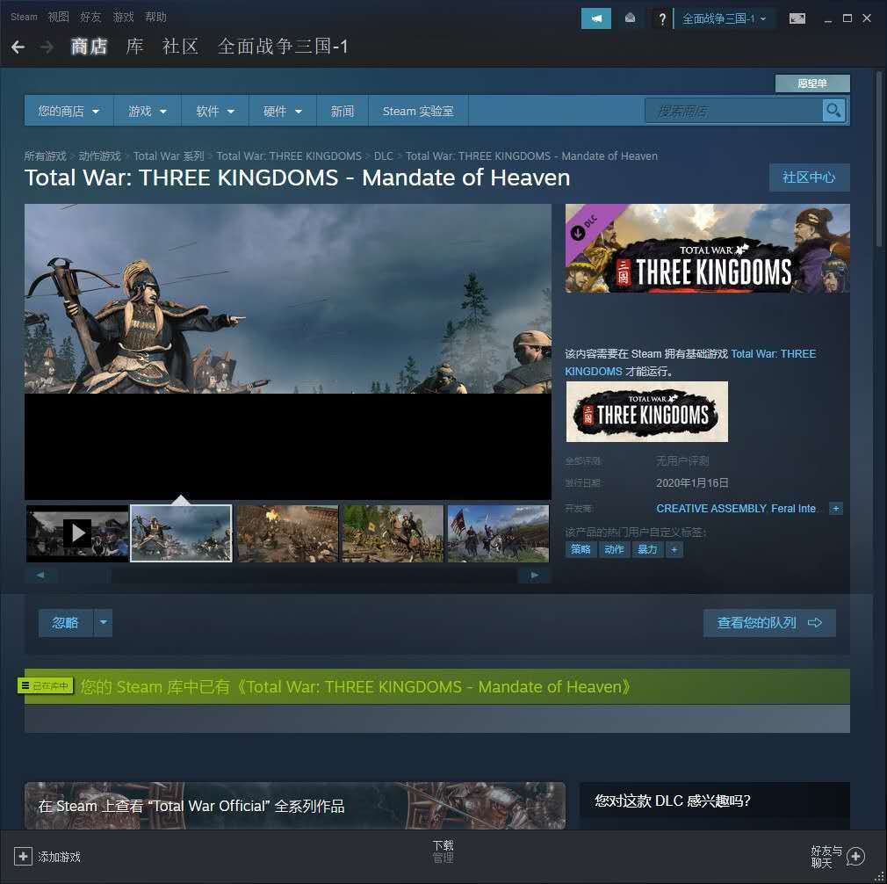Screen dimensions: 887x884
Task: Play the trailer video thumbnail
Action: click(77, 533)
